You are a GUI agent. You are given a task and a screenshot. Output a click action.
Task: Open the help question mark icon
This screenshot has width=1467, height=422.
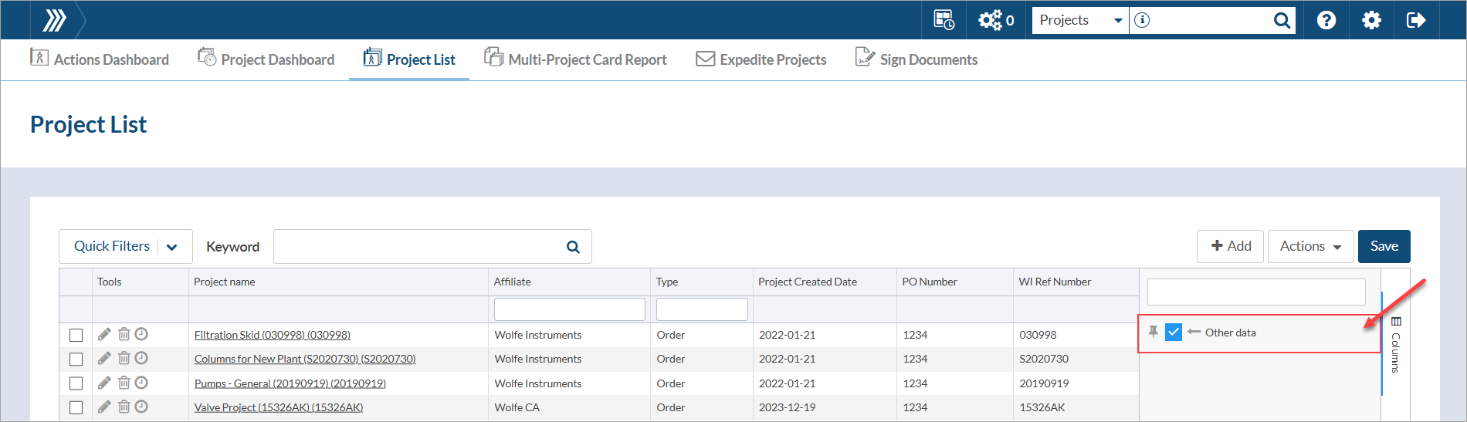point(1326,20)
